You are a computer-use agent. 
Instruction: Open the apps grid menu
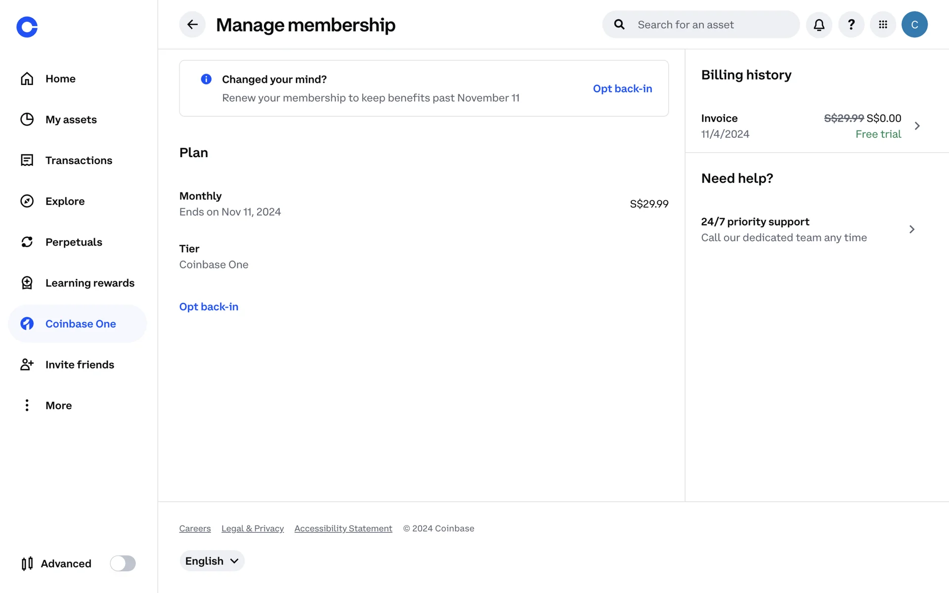(x=883, y=24)
